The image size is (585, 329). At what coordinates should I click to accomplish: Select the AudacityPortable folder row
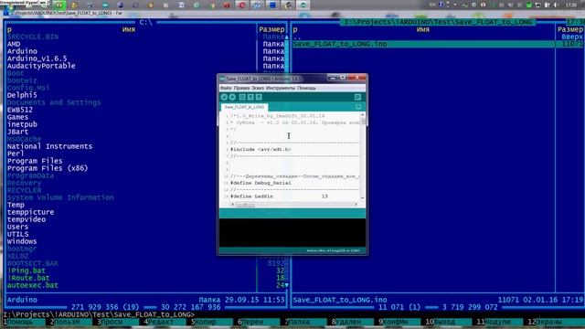point(41,66)
